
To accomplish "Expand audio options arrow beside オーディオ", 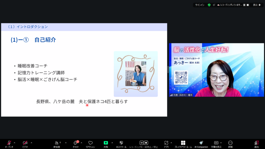I will tap(14, 143).
